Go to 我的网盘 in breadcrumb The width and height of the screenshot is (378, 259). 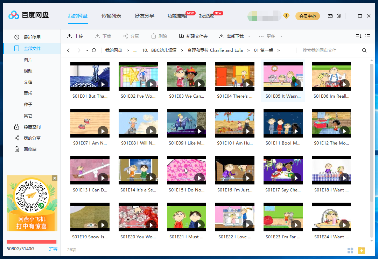pos(113,50)
